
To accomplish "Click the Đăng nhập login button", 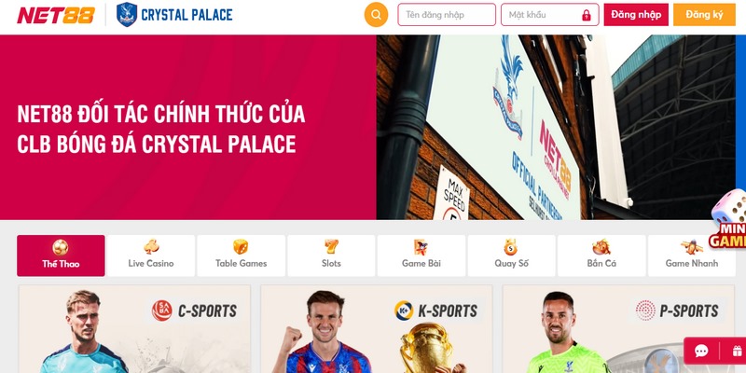I will click(x=636, y=15).
